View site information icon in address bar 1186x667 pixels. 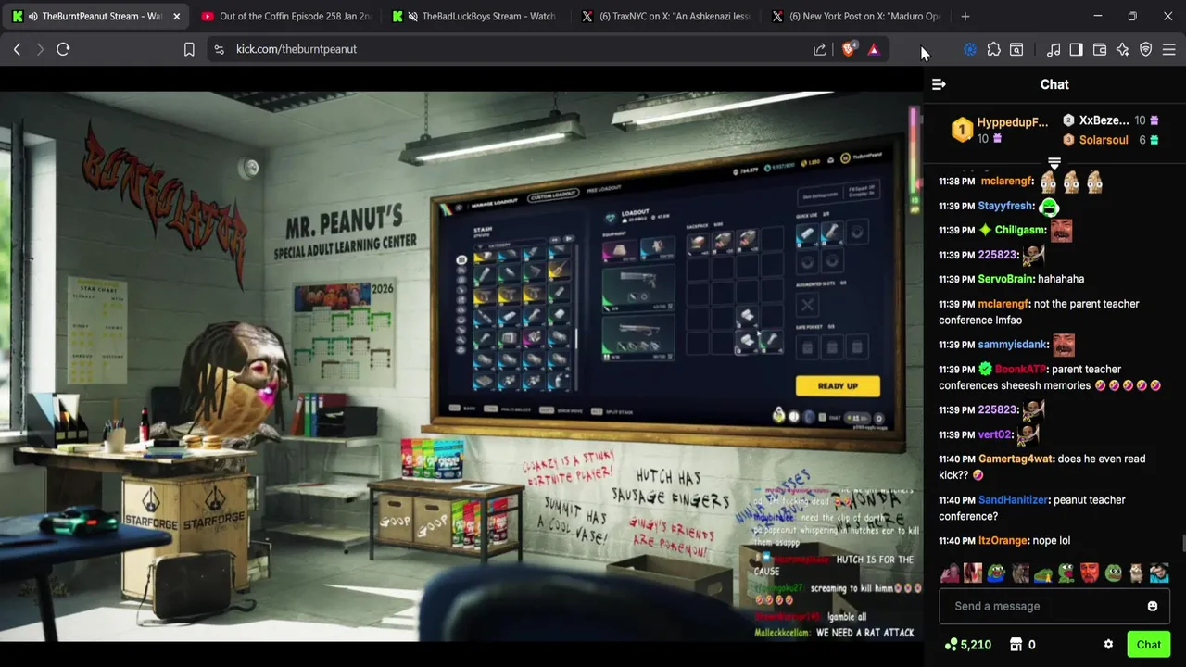[x=219, y=49]
